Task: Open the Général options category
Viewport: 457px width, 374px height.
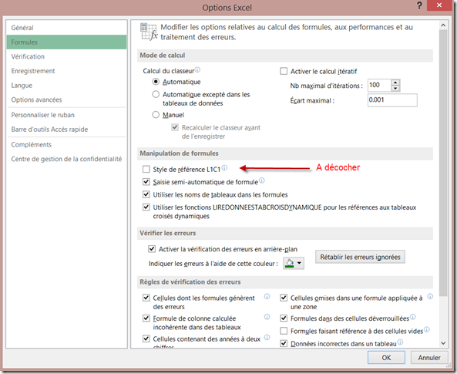Action: (66, 28)
